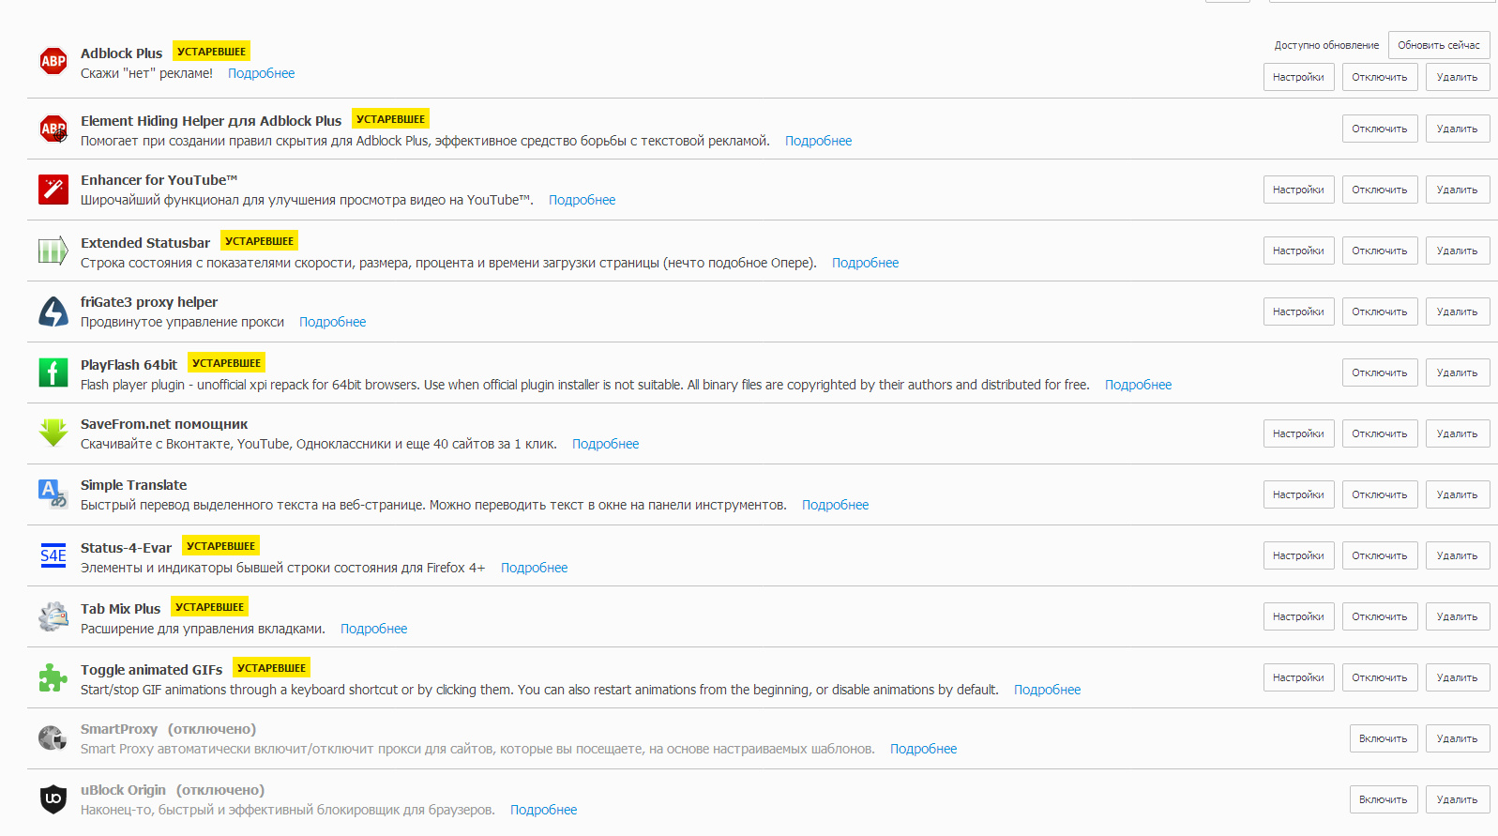Remove friGate3 proxy helper
The image size is (1498, 836).
tap(1458, 312)
